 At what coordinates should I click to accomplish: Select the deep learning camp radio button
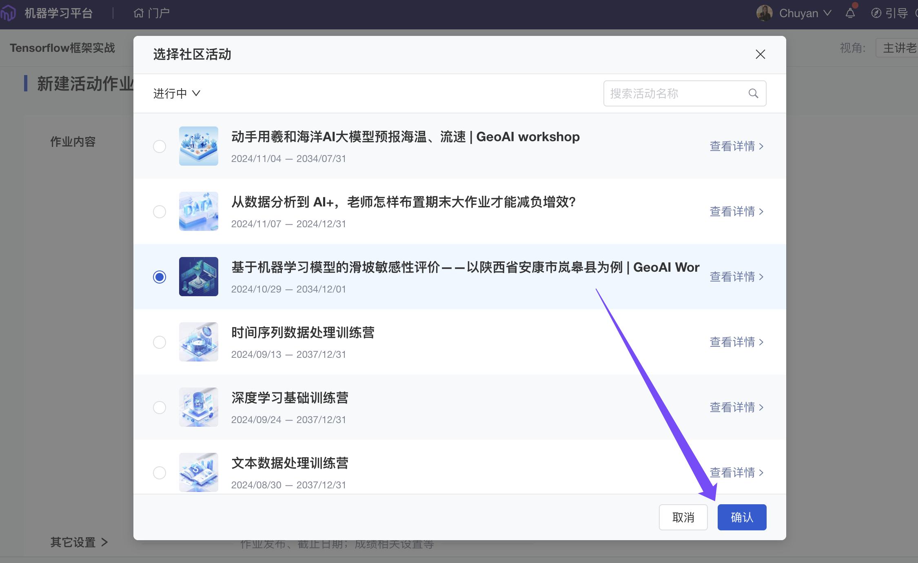[160, 407]
